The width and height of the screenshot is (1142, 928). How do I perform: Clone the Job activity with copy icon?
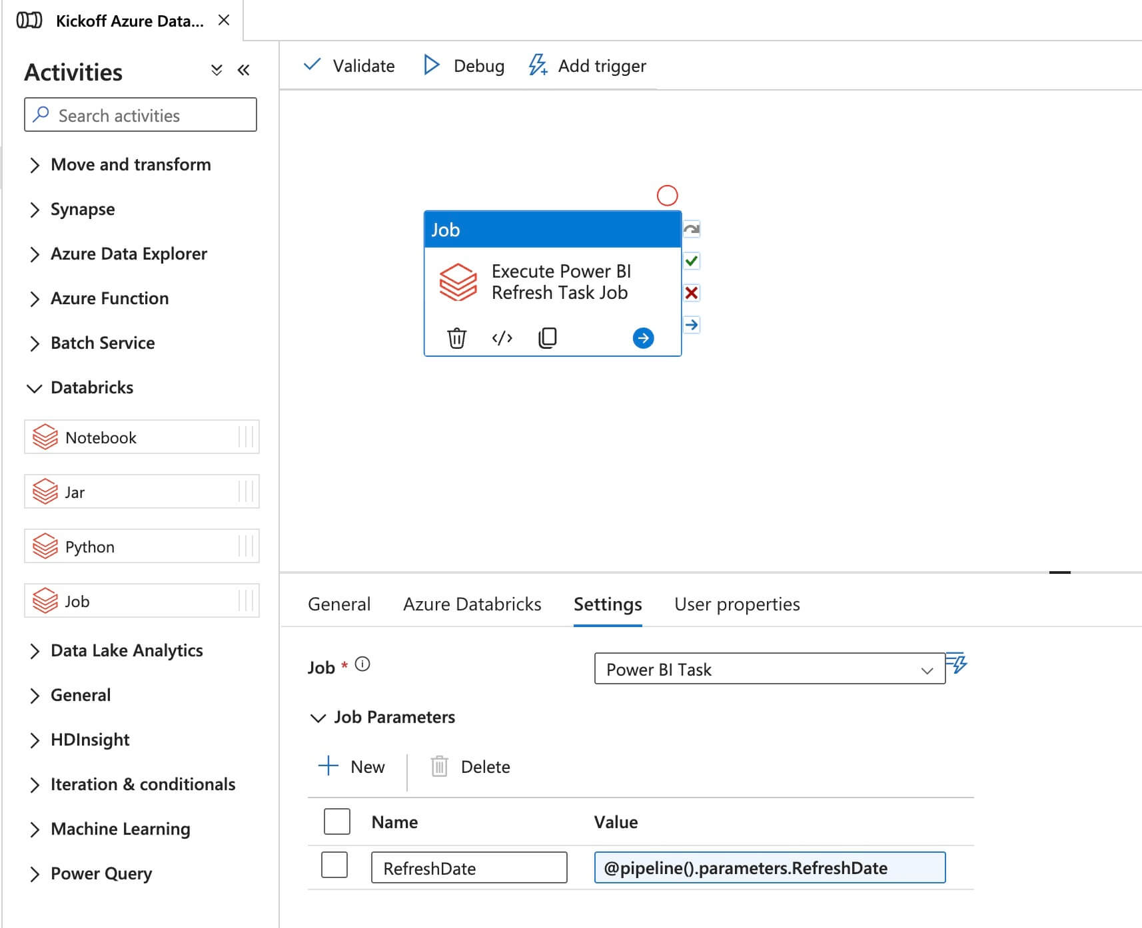point(547,338)
